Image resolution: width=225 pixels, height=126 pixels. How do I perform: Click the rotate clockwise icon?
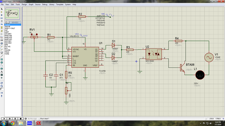click(2, 83)
